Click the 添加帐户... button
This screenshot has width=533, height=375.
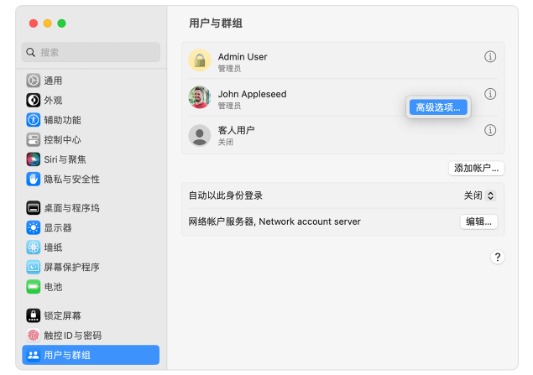[476, 168]
